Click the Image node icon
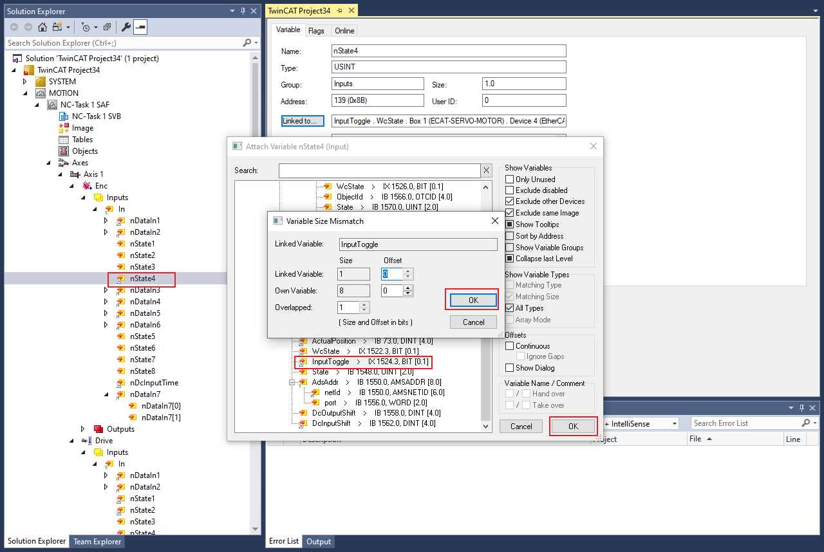The image size is (824, 552). (x=64, y=128)
